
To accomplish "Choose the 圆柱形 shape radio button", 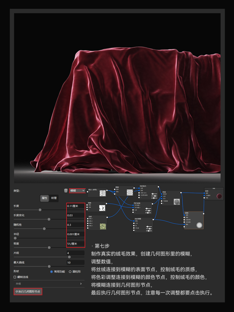I will tap(70, 272).
